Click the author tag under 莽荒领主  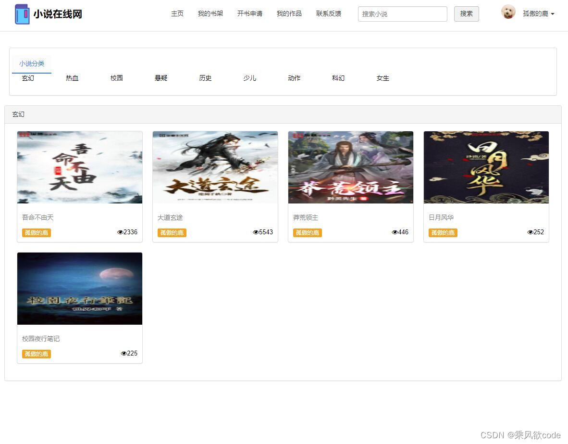click(307, 233)
